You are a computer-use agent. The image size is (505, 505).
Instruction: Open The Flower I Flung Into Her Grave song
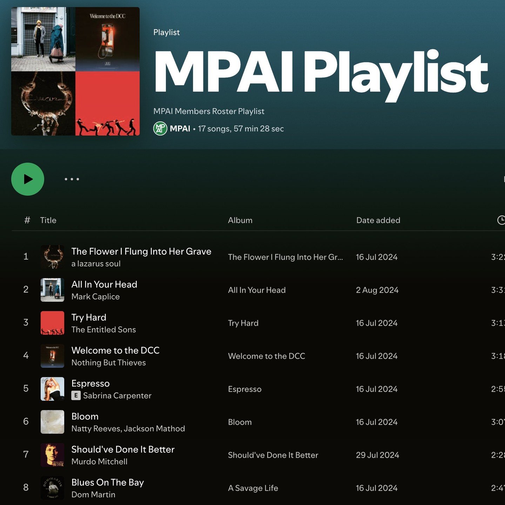click(141, 251)
